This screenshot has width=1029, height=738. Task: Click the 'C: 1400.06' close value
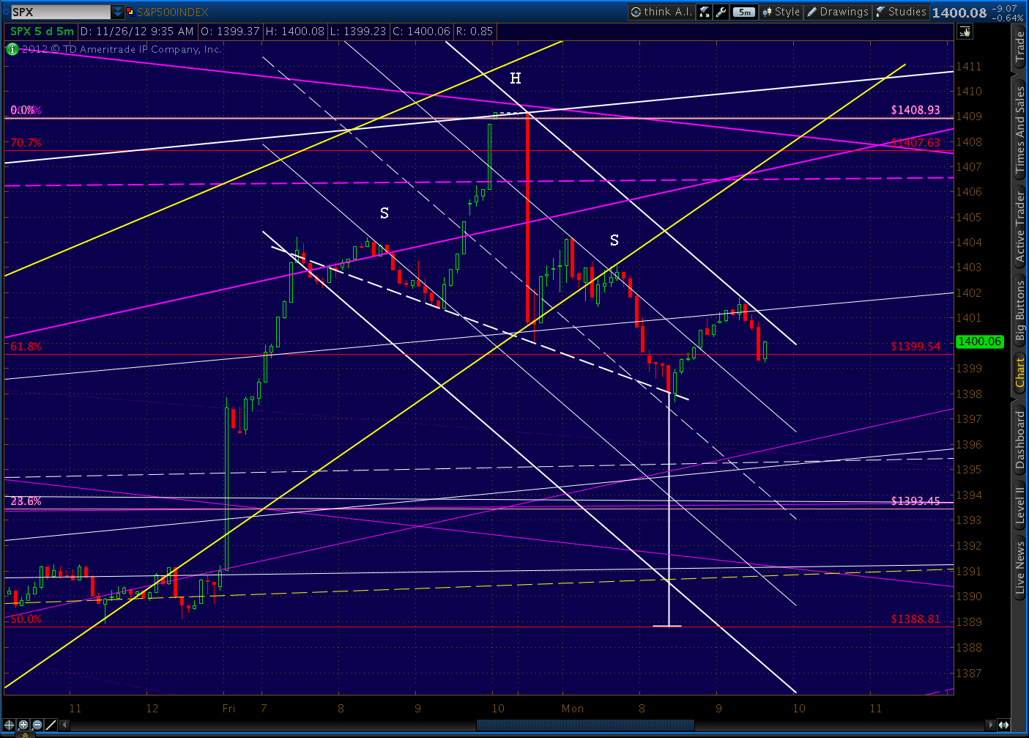tap(421, 32)
